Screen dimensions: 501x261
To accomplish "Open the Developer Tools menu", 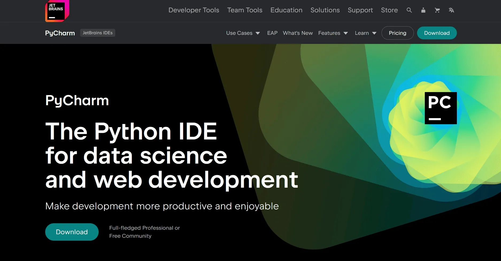I will (x=194, y=10).
